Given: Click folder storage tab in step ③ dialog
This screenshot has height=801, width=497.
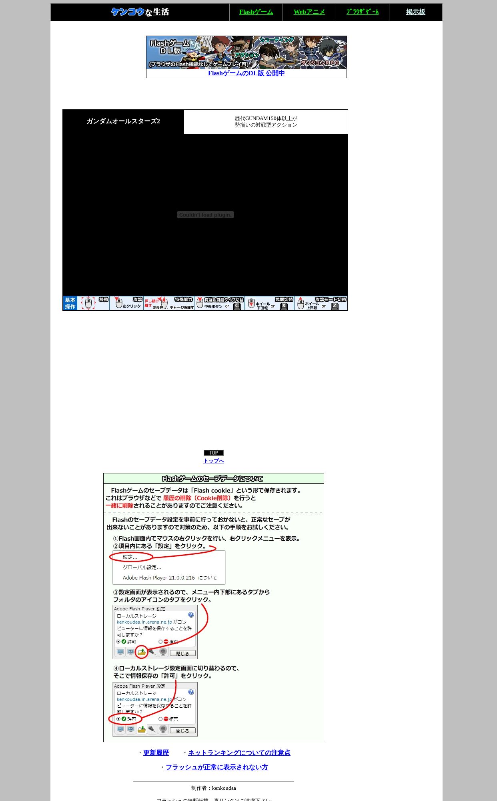Looking at the screenshot, I should (x=142, y=652).
